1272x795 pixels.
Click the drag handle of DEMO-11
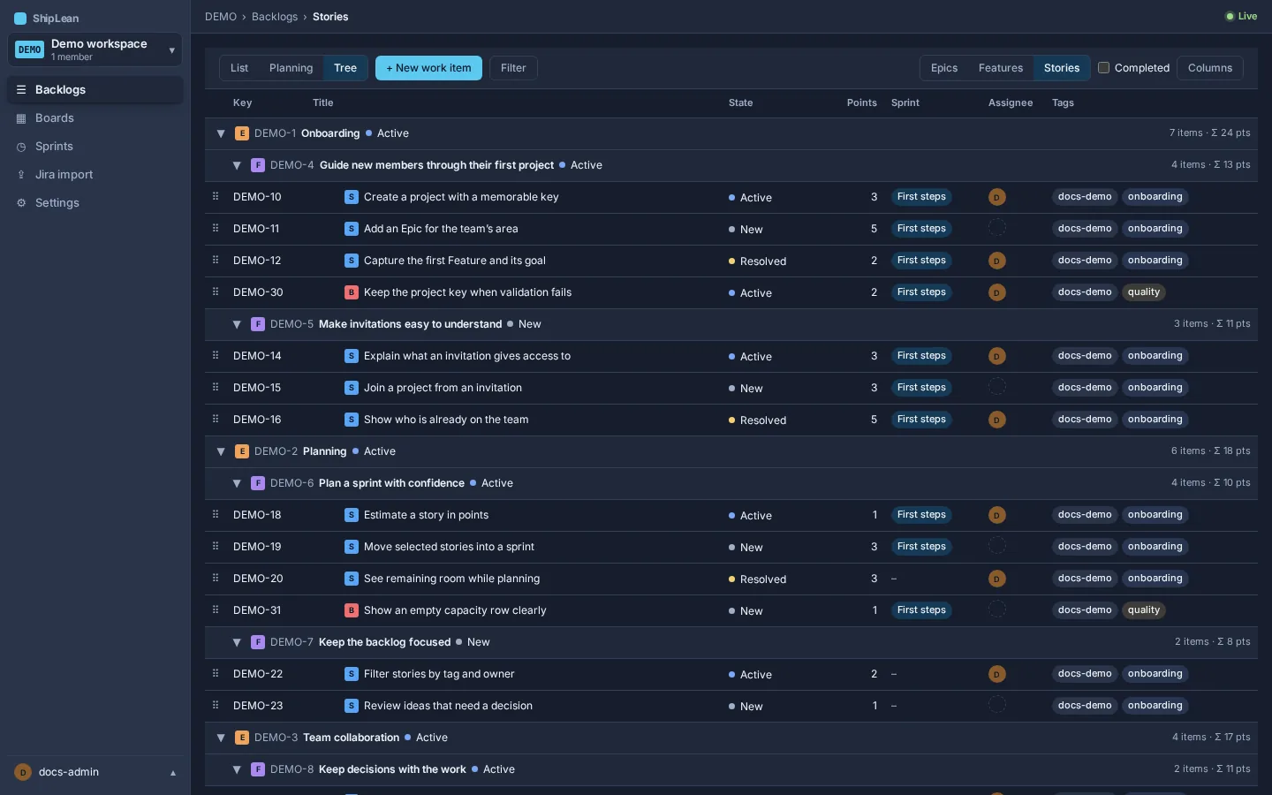216,228
